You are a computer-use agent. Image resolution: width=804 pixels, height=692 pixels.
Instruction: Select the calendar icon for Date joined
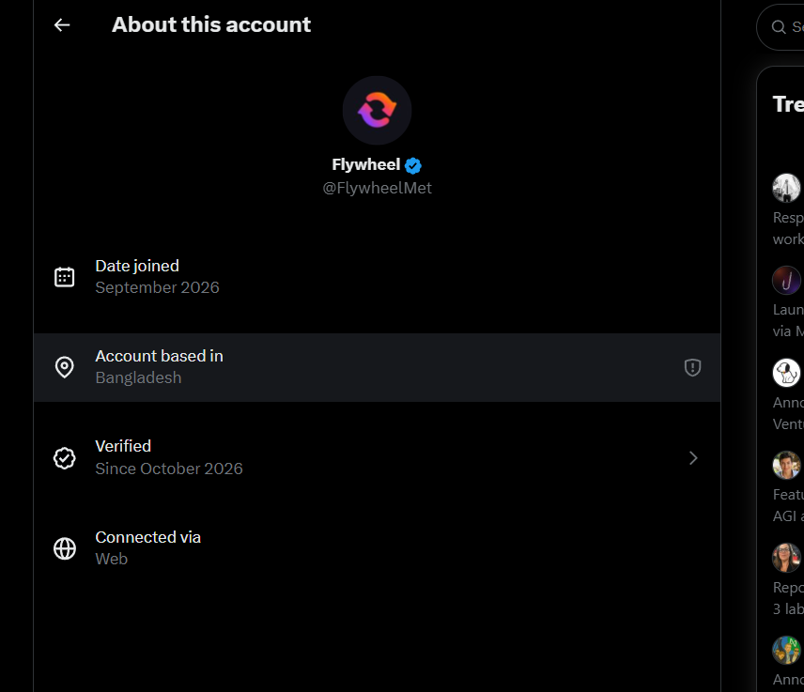65,277
